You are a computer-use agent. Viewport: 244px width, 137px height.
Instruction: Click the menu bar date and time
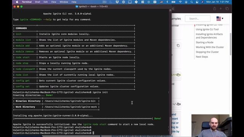pyautogui.click(x=217, y=2)
